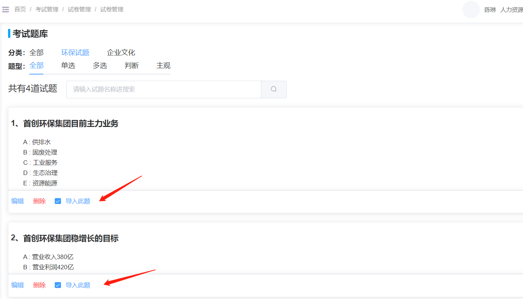Open the user avatar circle
This screenshot has width=523, height=299.
(x=471, y=10)
